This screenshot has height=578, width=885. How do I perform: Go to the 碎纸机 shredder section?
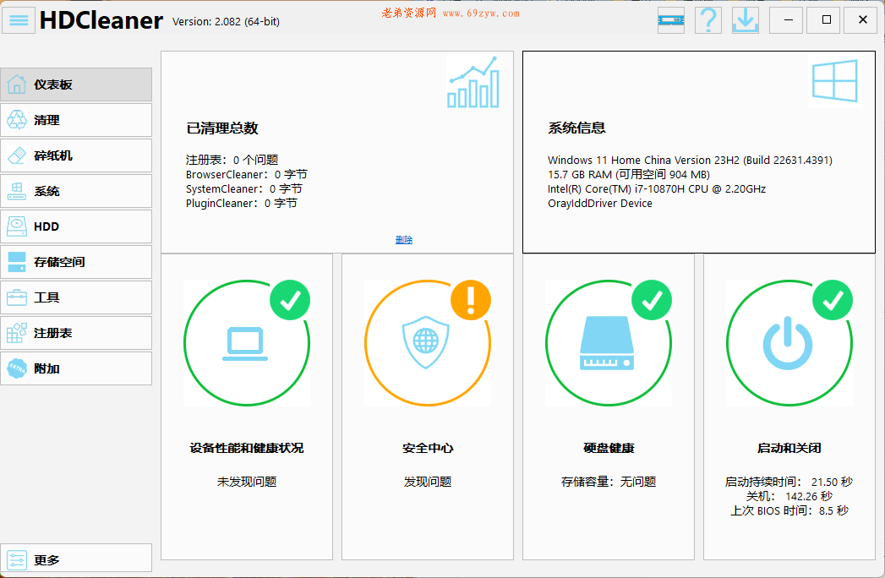pos(76,155)
